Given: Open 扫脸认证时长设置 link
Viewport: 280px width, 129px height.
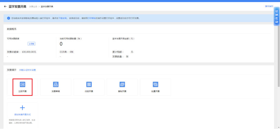Looking at the screenshot, I should [x=27, y=70].
